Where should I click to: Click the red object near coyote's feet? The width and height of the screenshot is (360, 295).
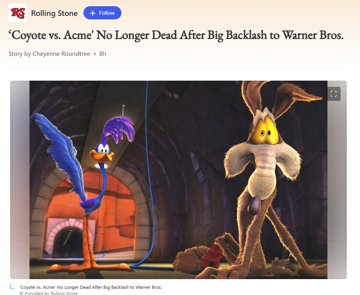tap(211, 255)
